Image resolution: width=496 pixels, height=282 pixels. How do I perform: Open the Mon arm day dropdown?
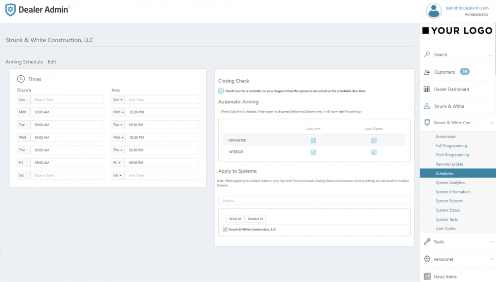pyautogui.click(x=118, y=112)
